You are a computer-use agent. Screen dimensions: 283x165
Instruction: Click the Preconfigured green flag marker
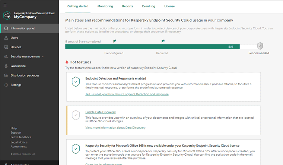coord(115,41)
